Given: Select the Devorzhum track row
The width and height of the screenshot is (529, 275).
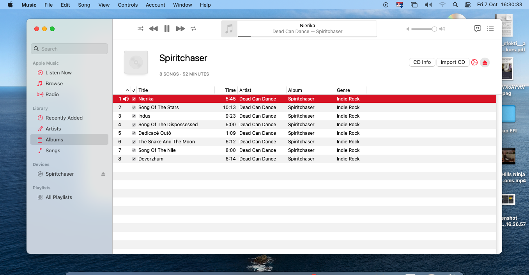Looking at the screenshot, I should tap(304, 159).
